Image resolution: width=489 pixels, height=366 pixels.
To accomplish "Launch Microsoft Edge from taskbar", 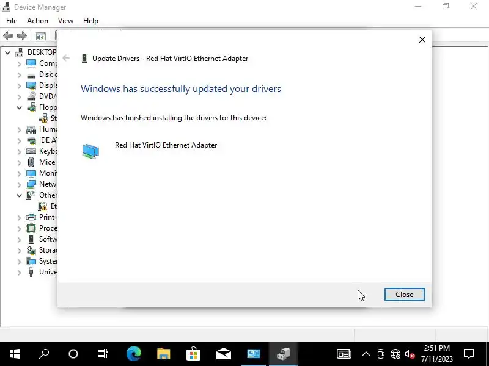I will tap(133, 354).
